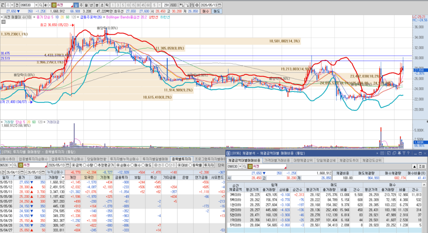Click the up triangle button beside 조회

415,167
